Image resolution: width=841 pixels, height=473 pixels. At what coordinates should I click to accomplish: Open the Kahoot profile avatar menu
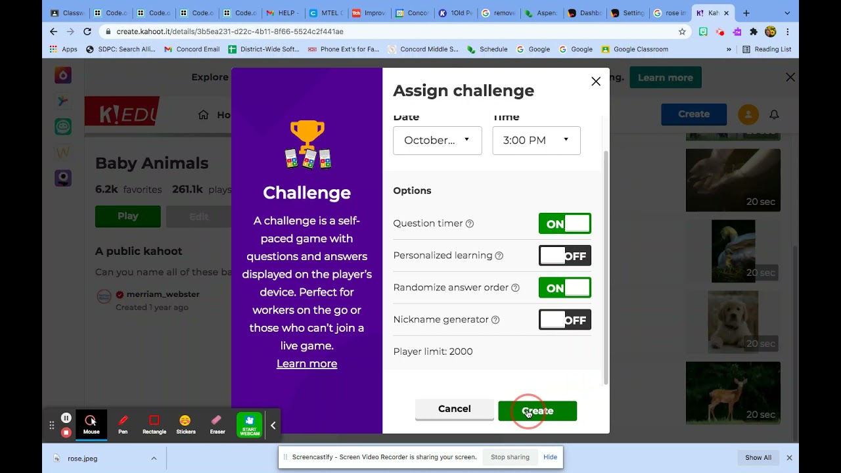tap(748, 114)
